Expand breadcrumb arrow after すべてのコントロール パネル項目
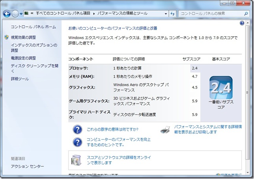254x179 pixels. click(x=94, y=14)
